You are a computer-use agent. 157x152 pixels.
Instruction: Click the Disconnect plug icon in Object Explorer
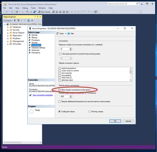pos(18,21)
